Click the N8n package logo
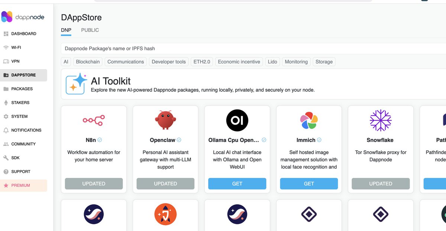Viewport: 446px width, 231px height. [94, 120]
